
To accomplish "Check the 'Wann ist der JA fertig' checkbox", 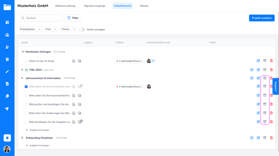I will [x=26, y=61].
